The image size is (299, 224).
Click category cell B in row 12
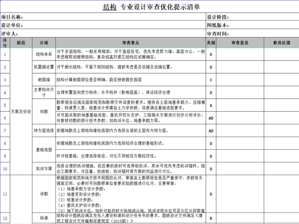(211, 218)
